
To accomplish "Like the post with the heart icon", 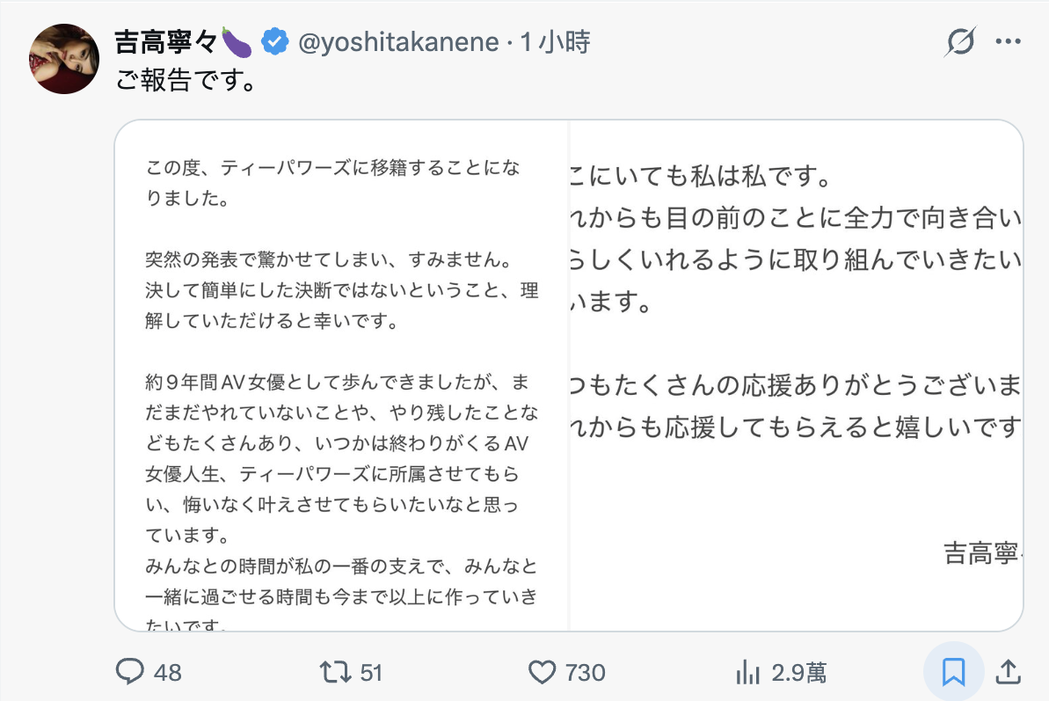I will point(542,673).
